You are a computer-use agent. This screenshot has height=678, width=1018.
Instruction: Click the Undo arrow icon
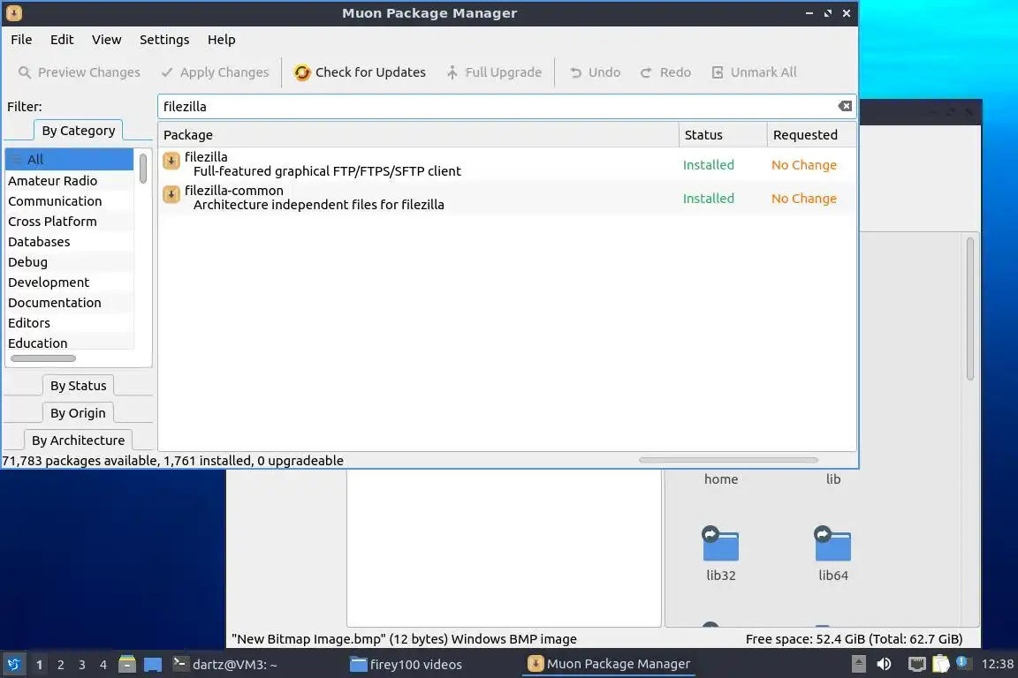(576, 72)
